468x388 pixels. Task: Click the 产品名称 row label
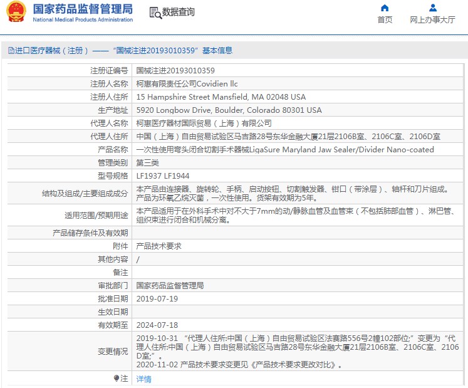click(113, 149)
